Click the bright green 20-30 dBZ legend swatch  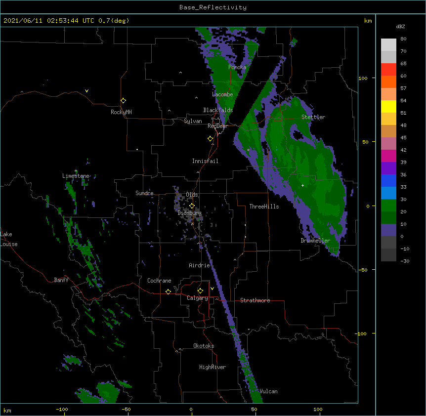click(x=388, y=206)
